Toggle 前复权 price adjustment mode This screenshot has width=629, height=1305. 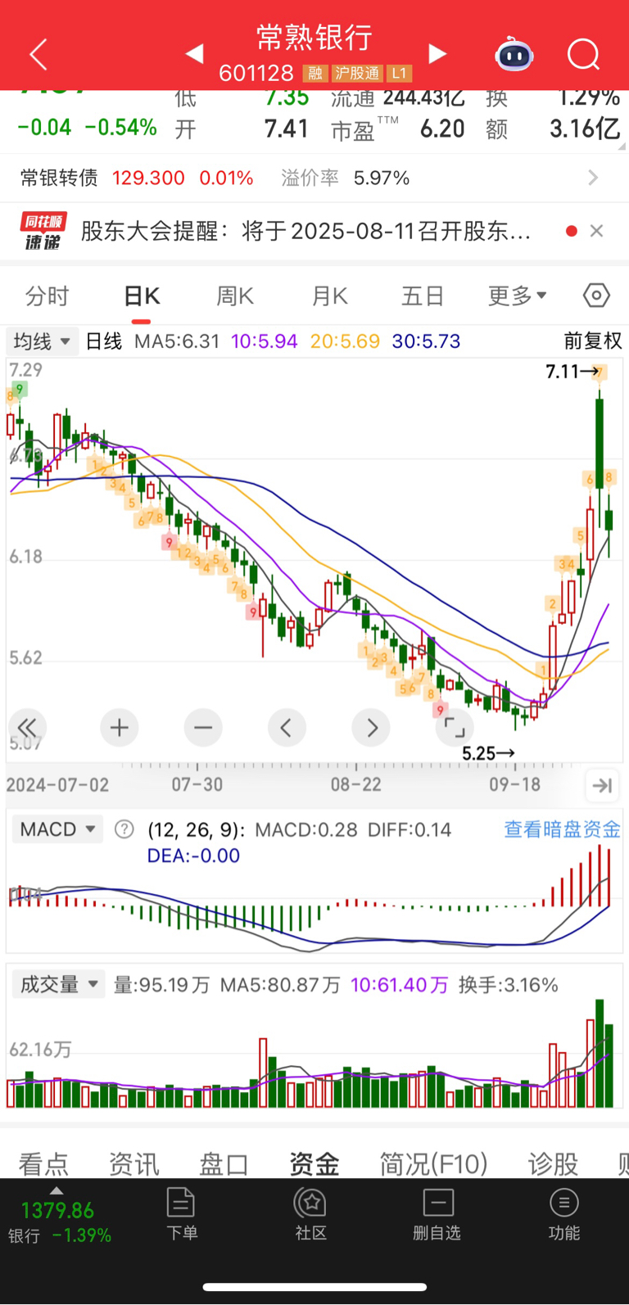tap(593, 341)
